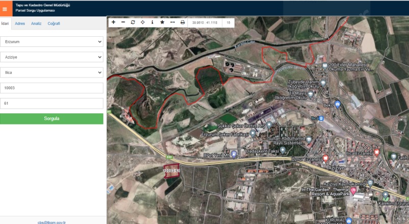Open the Aziziye district dropdown
409x224 pixels.
click(51, 57)
